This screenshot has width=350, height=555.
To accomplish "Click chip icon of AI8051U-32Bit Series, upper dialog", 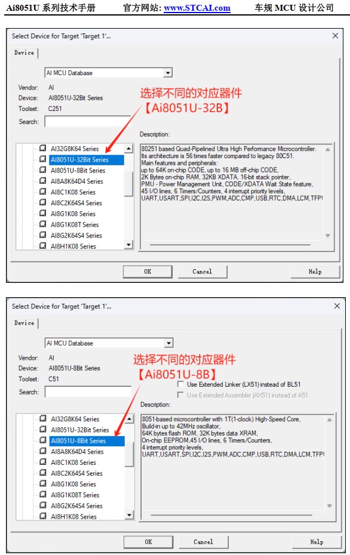I will pyautogui.click(x=43, y=159).
